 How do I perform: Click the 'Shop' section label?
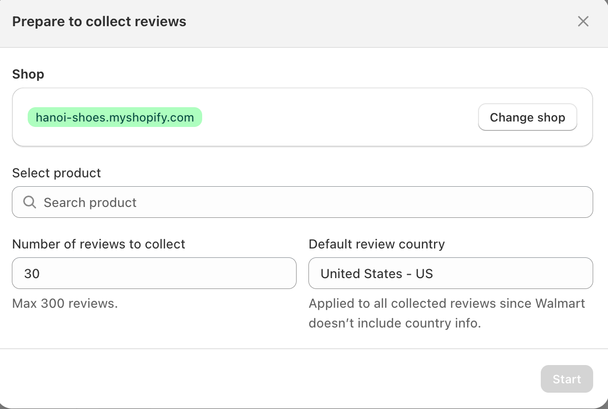28,74
